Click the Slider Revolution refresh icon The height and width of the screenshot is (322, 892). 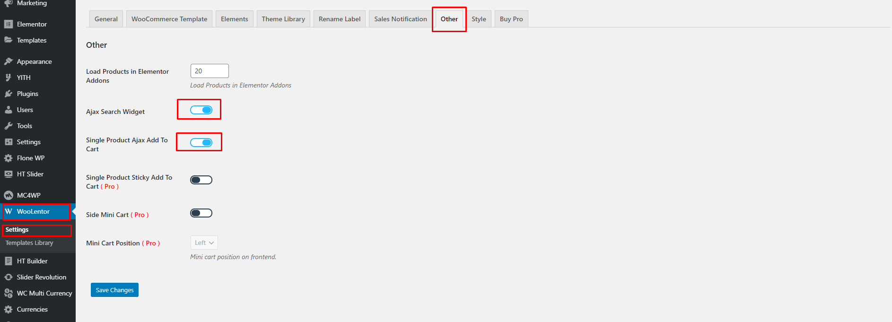click(9, 277)
